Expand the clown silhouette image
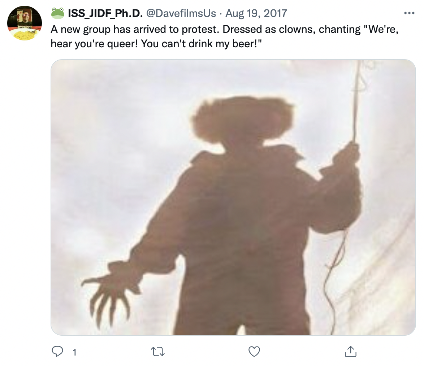The image size is (424, 366). tap(233, 197)
